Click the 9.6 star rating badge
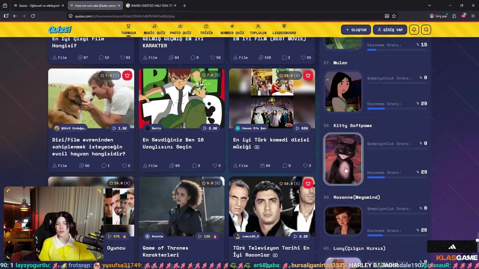The height and width of the screenshot is (269, 479). (211, 183)
